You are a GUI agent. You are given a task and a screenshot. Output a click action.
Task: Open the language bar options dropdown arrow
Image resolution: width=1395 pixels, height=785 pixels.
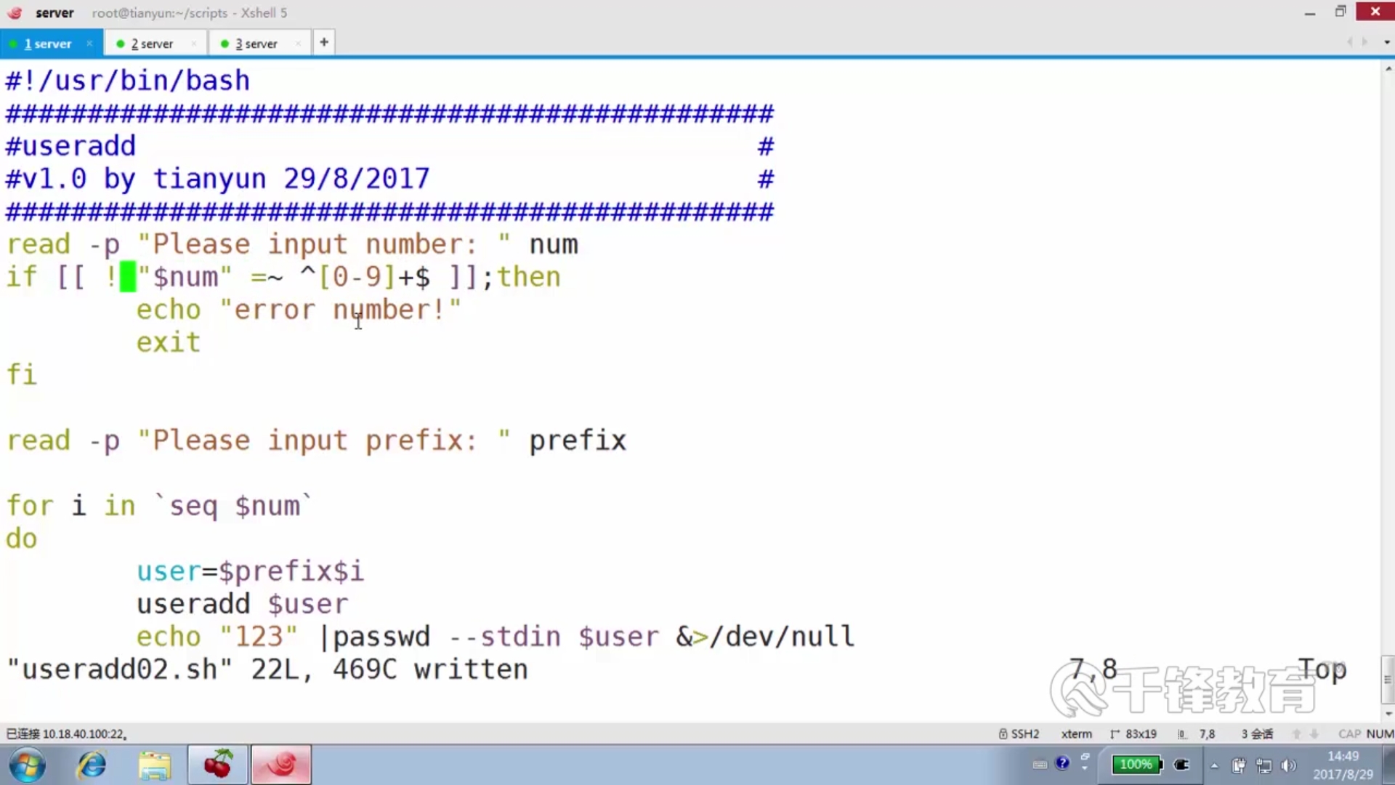1085,769
